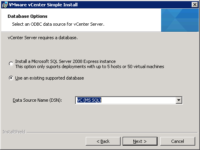This screenshot has height=150, width=200.
Task: Click the 'Install a Microsoft SQL Server 2008 Express instance' label
Action: [65, 61]
